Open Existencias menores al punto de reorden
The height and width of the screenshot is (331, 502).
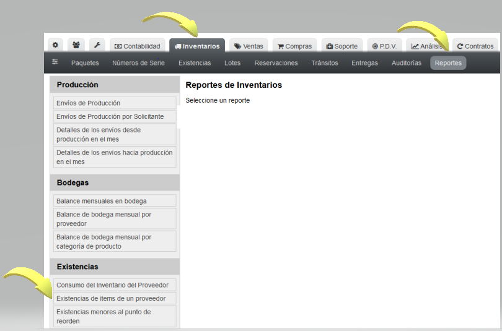[115, 316]
